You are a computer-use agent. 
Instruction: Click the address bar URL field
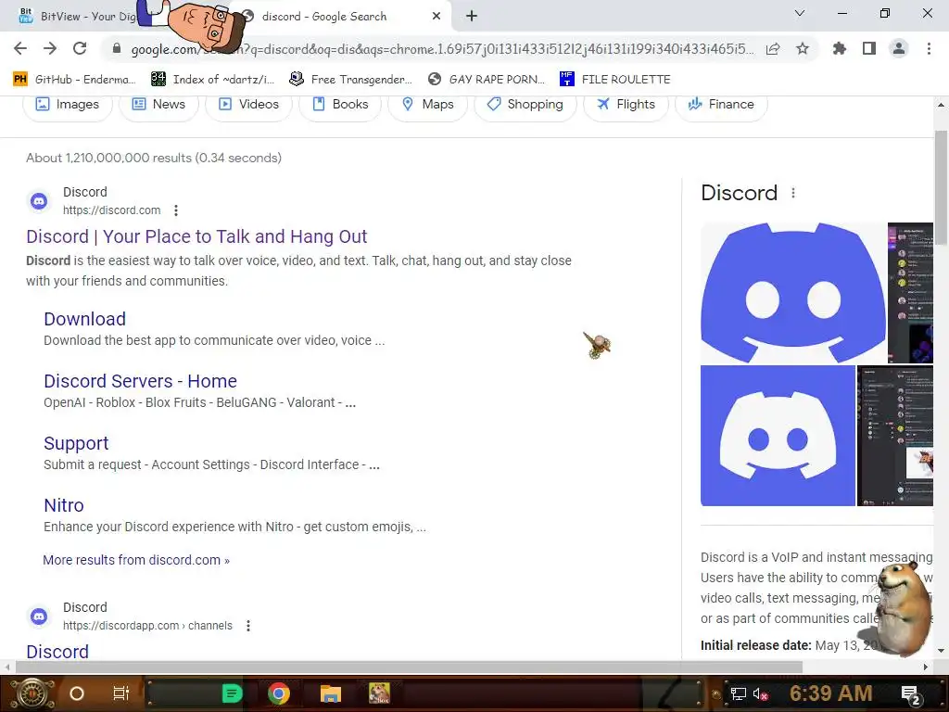pyautogui.click(x=442, y=49)
